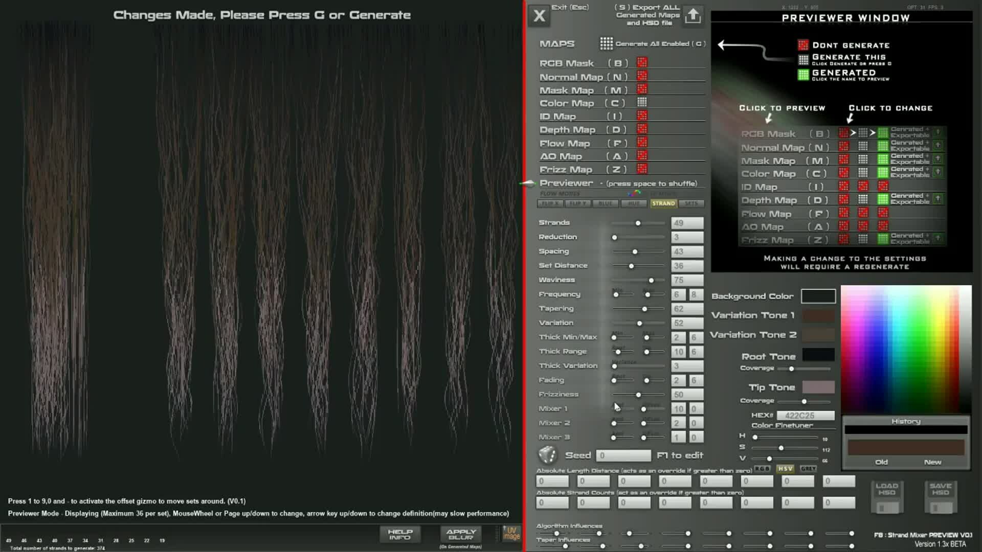Viewport: 982px width, 552px height.
Task: Select the Old tab under History
Action: [x=881, y=462]
